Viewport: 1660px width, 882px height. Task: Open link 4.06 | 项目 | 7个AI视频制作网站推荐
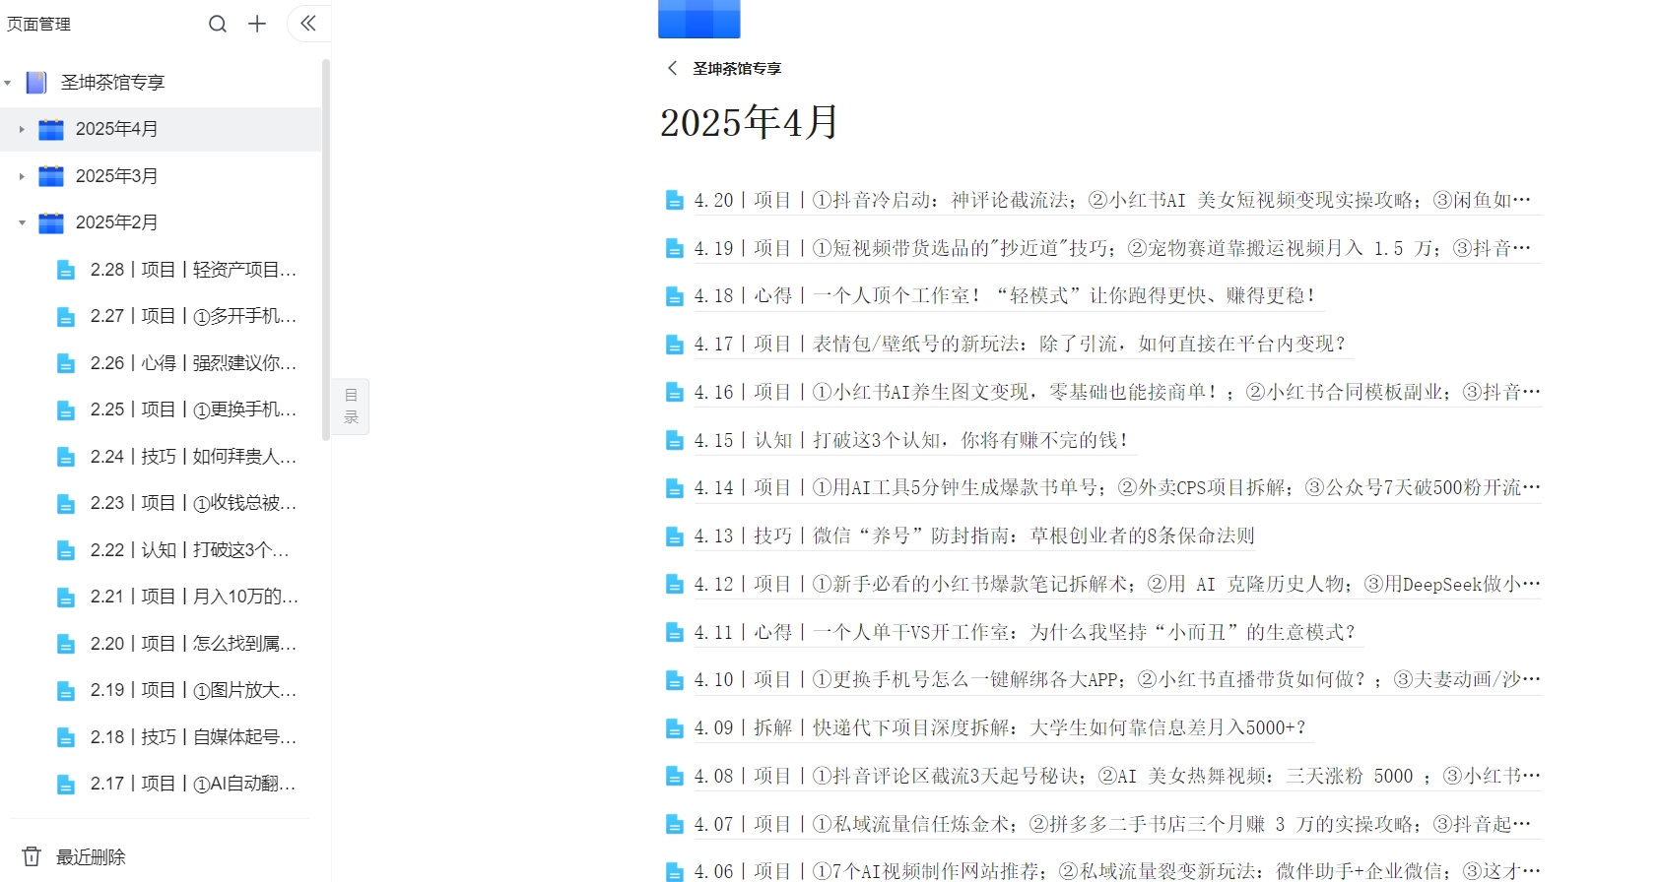pos(1117,871)
